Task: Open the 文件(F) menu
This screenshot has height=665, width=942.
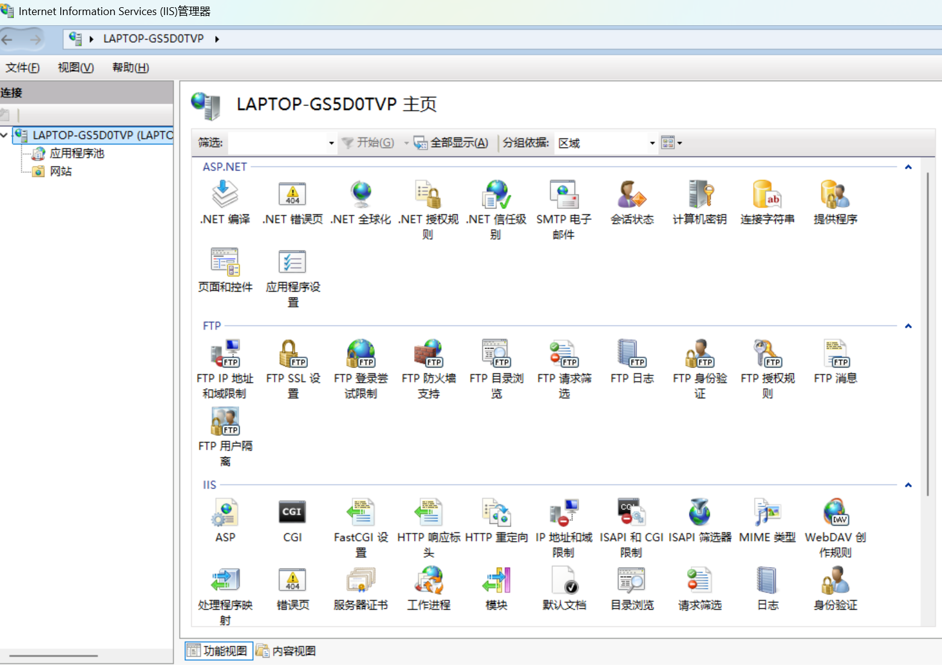Action: (23, 67)
